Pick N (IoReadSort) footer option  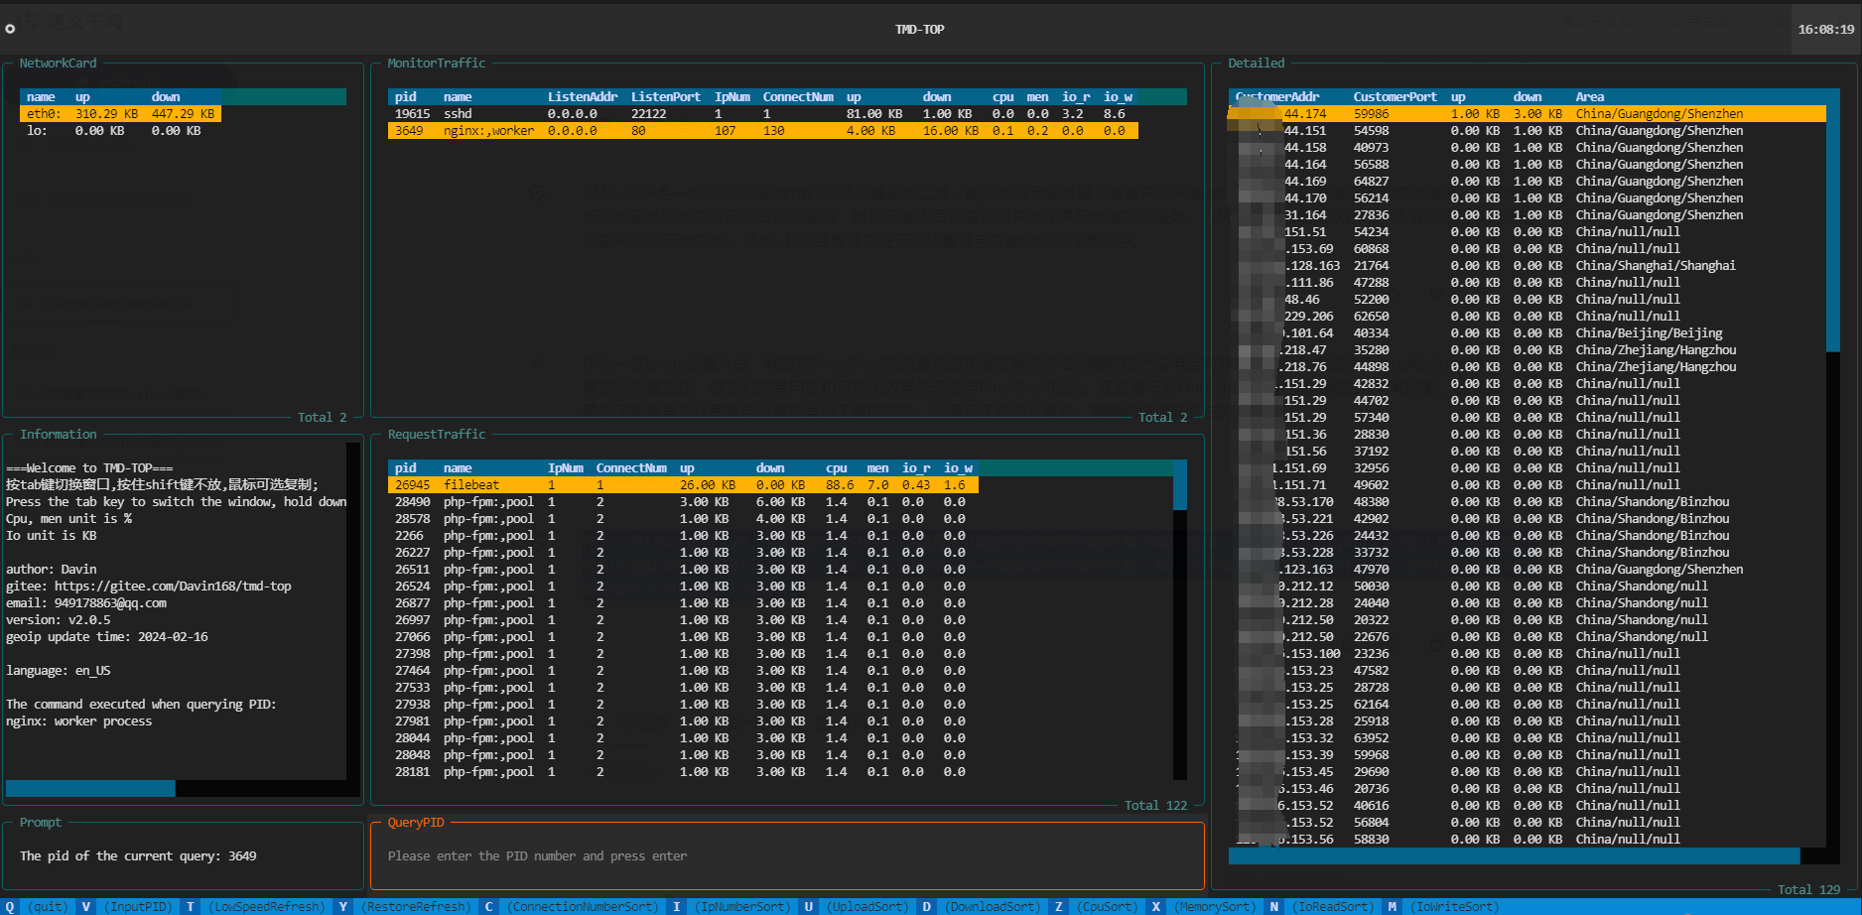tap(1321, 907)
